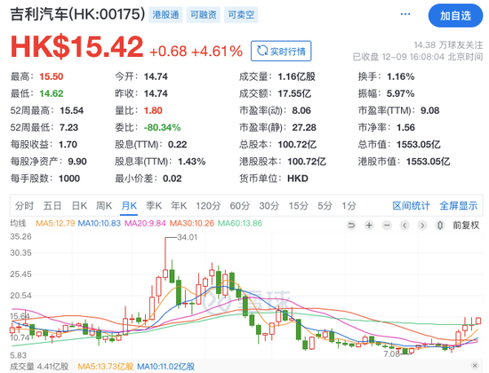Click the 量比 value 1.80
Image resolution: width=489 pixels, height=373 pixels.
pos(153,110)
